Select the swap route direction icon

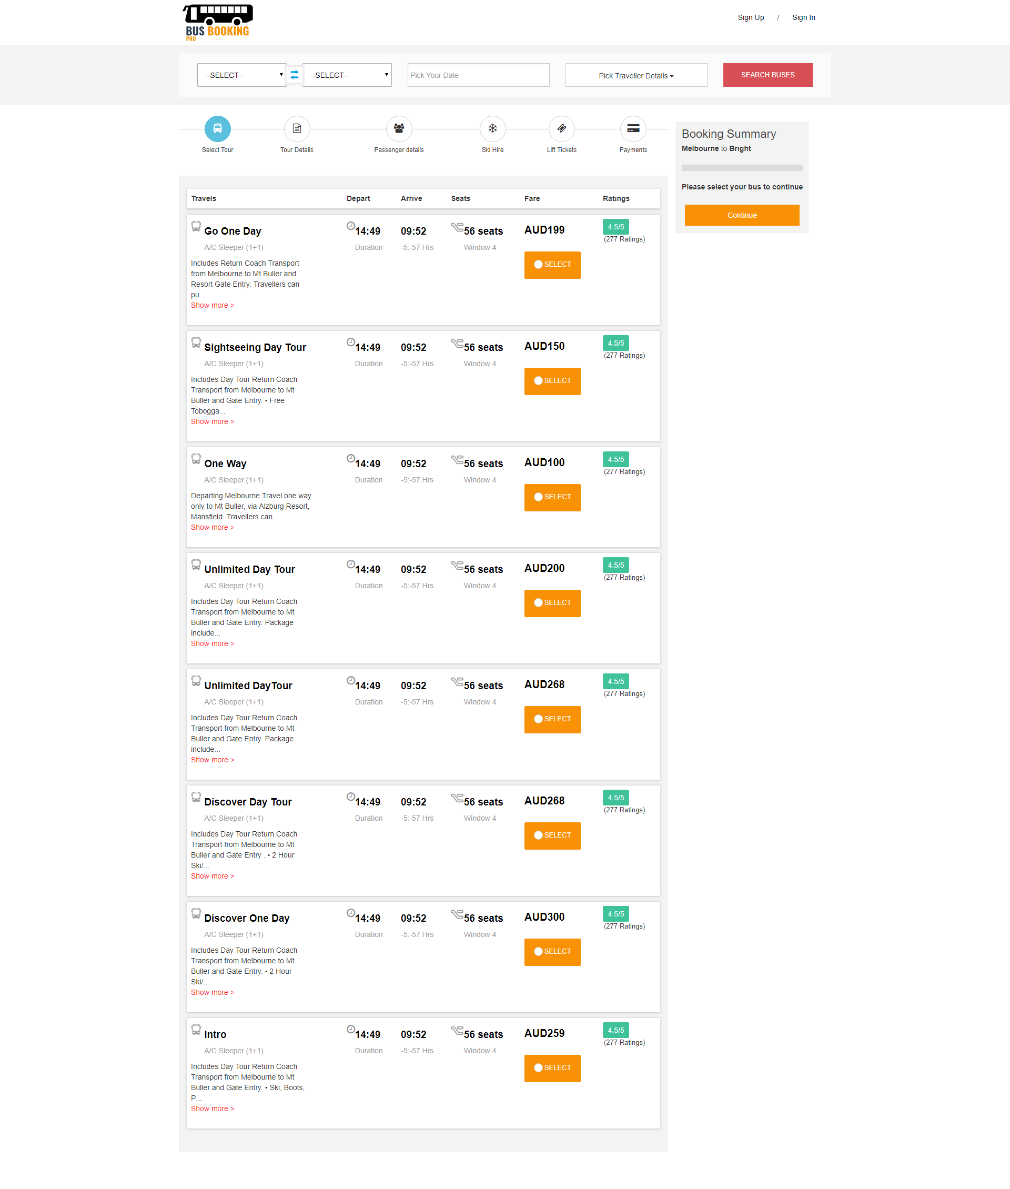click(x=294, y=75)
